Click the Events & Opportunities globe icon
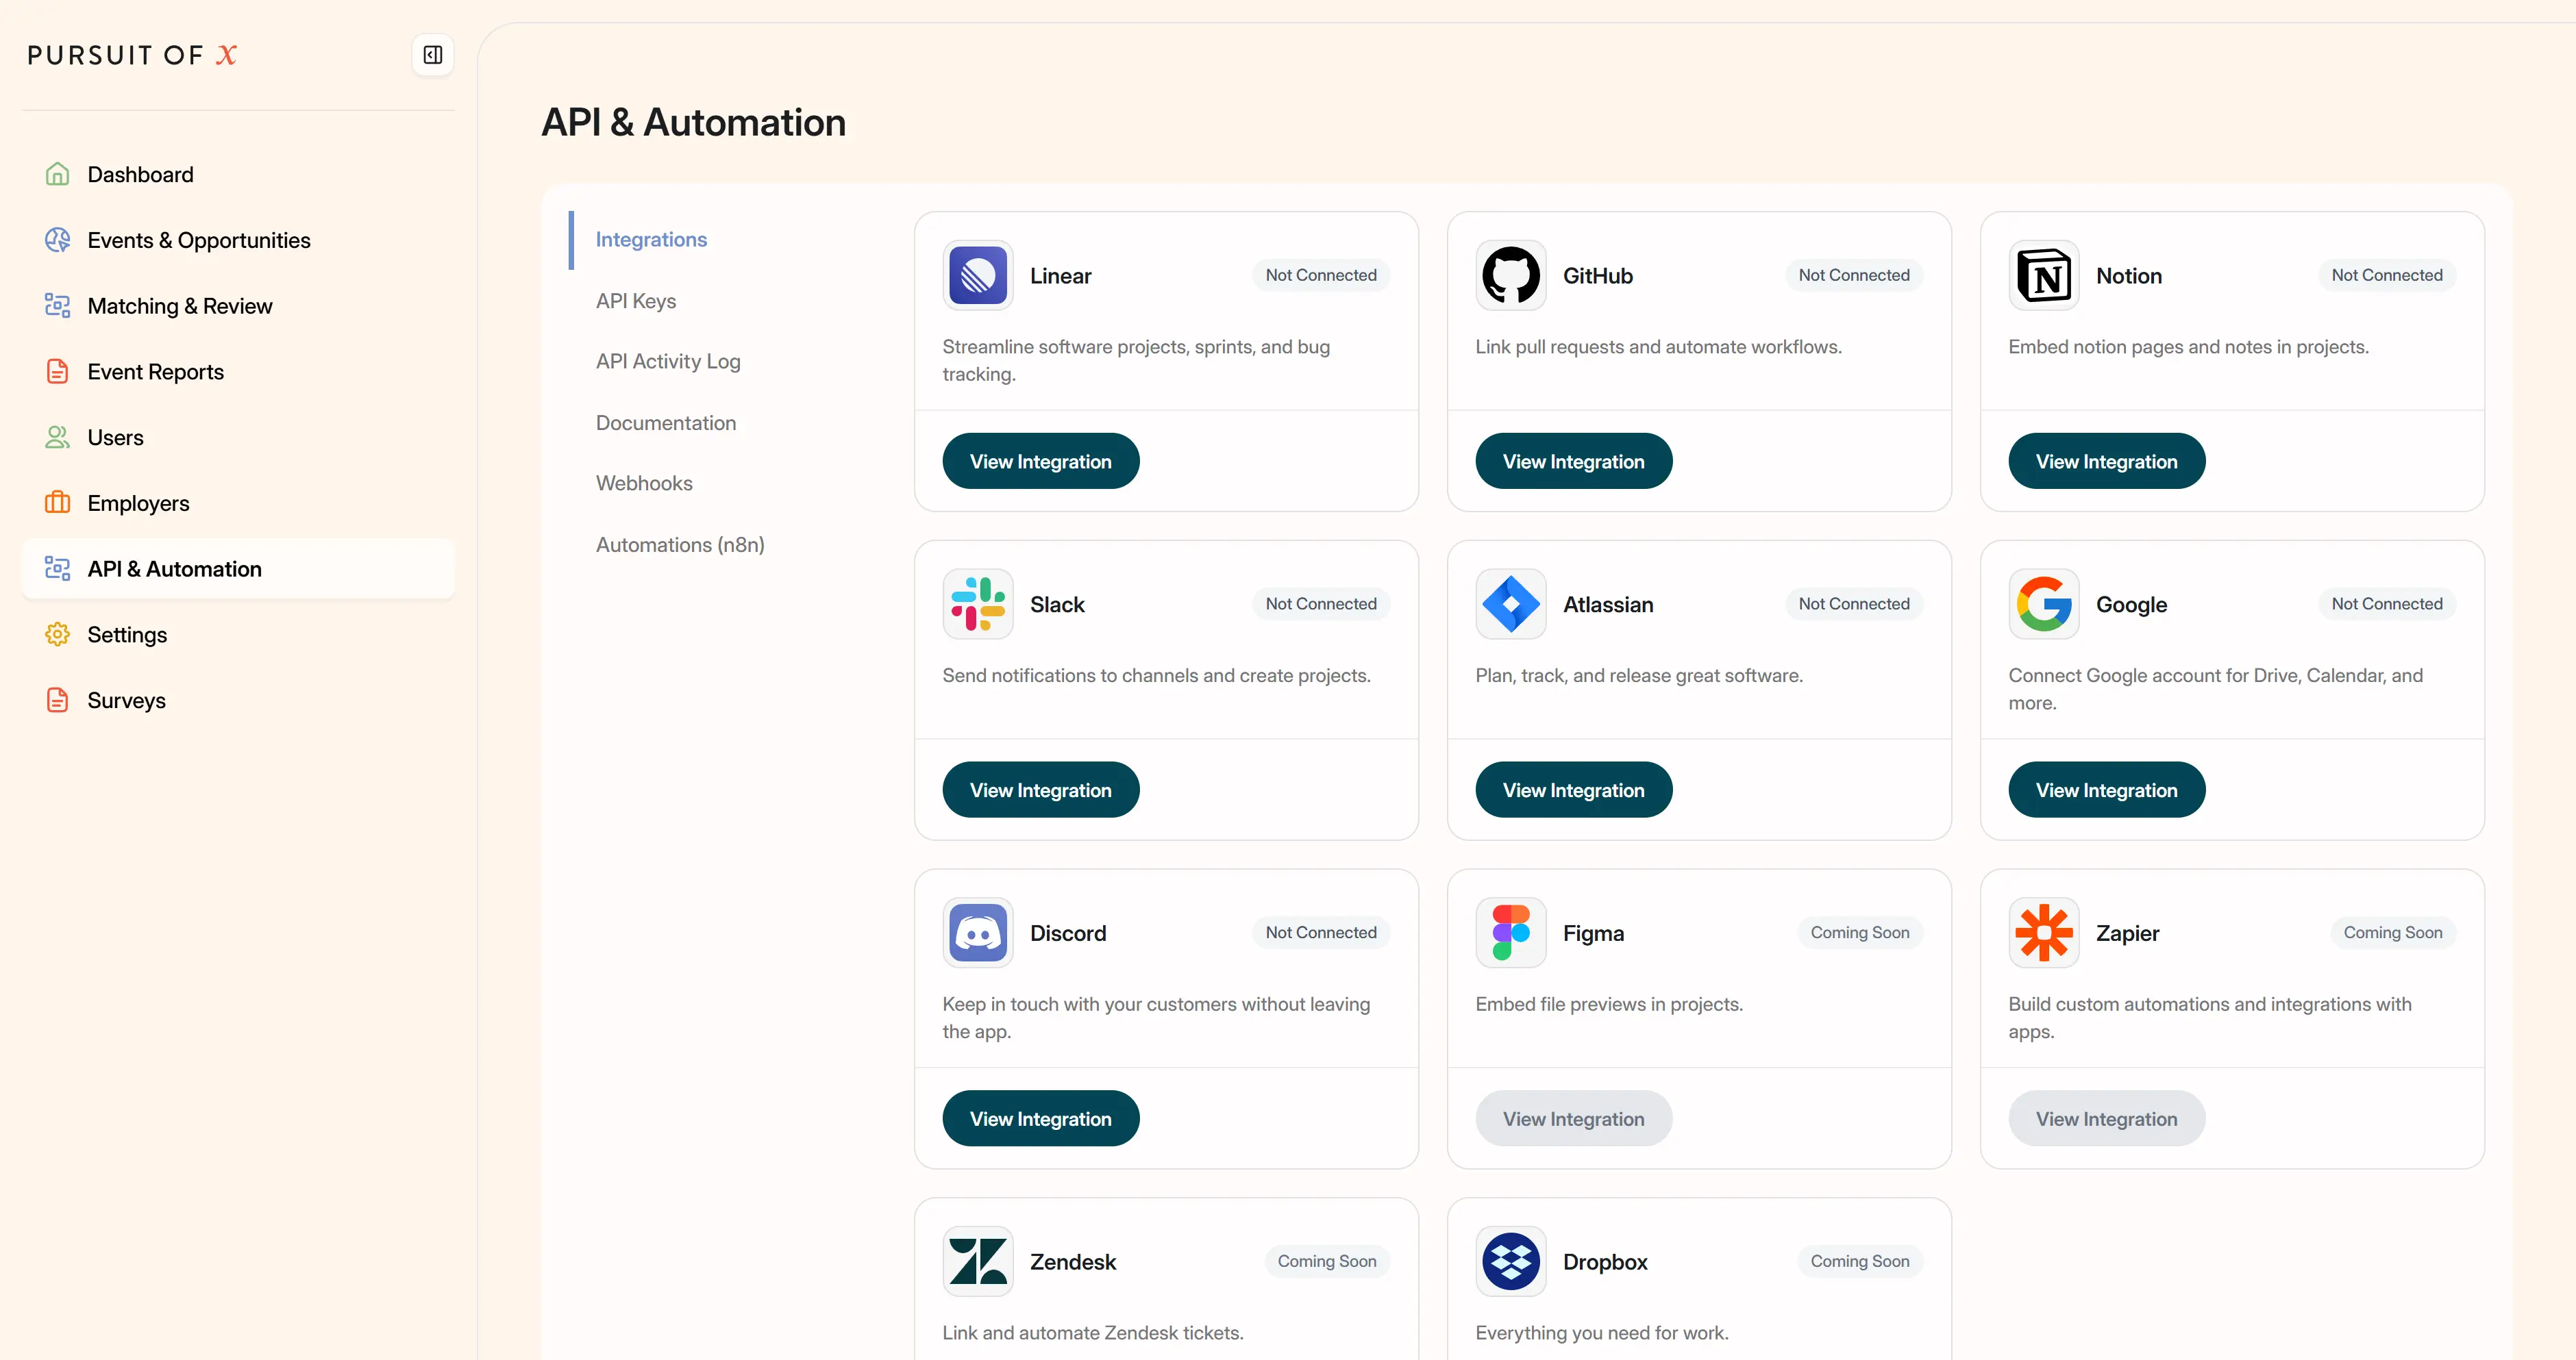 click(58, 240)
